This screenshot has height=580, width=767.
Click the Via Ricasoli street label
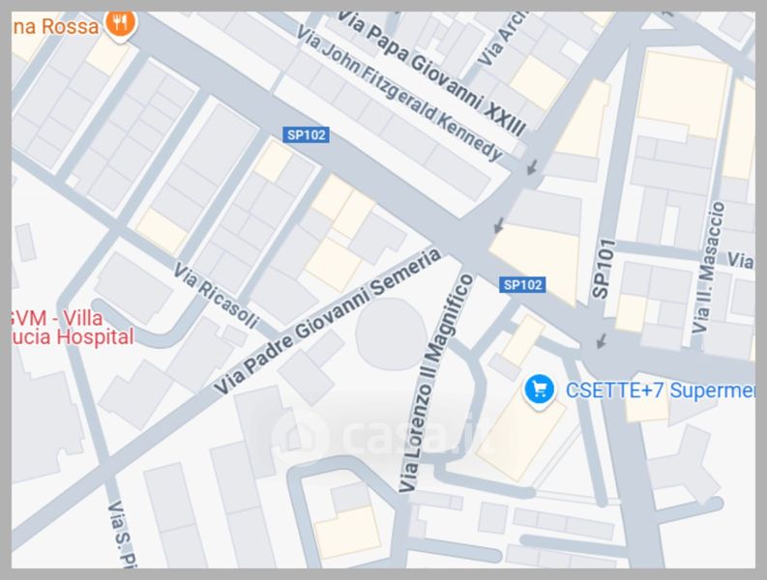click(216, 297)
